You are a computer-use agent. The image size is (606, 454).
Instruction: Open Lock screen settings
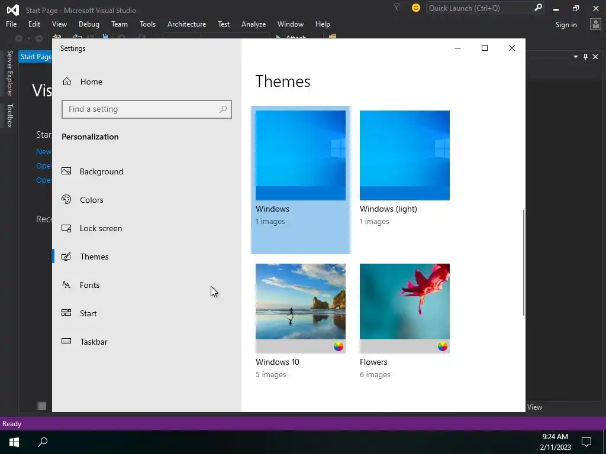147,228
